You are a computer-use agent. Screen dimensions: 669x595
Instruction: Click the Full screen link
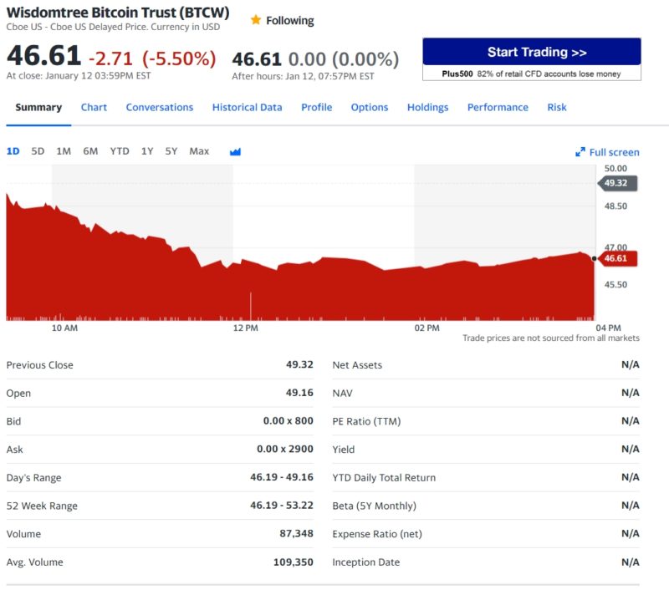pyautogui.click(x=614, y=151)
